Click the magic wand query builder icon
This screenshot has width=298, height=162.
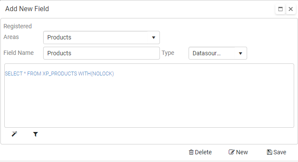pyautogui.click(x=15, y=134)
